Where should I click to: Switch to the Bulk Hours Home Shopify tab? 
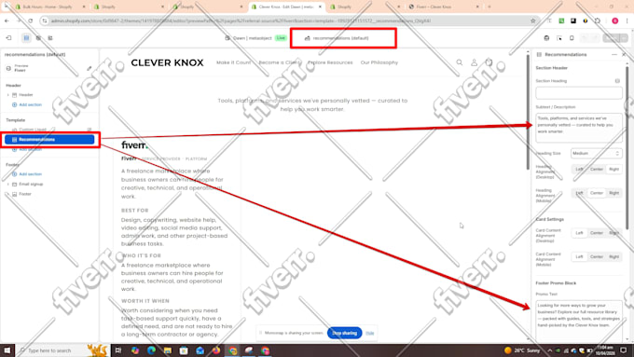[x=48, y=7]
